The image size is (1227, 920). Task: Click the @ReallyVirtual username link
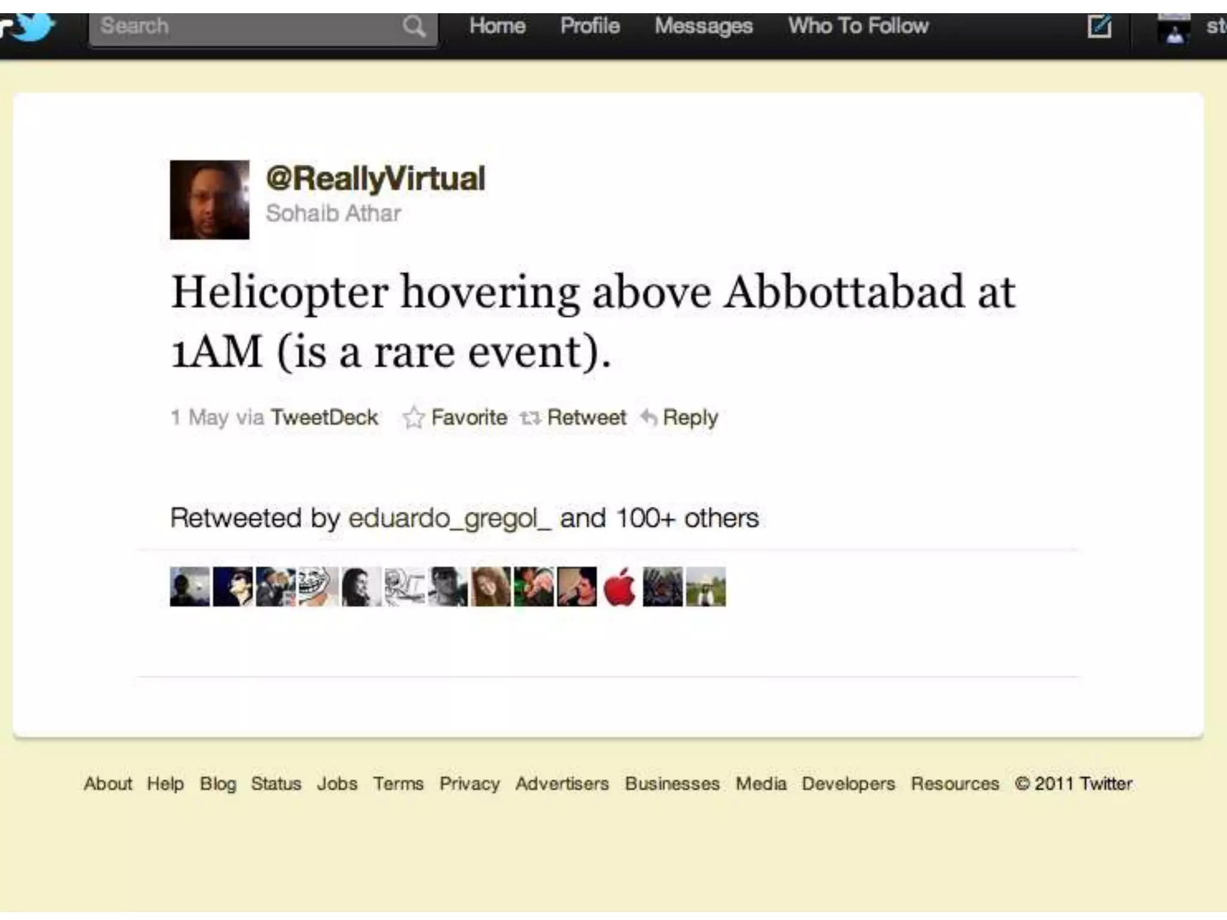pyautogui.click(x=376, y=178)
